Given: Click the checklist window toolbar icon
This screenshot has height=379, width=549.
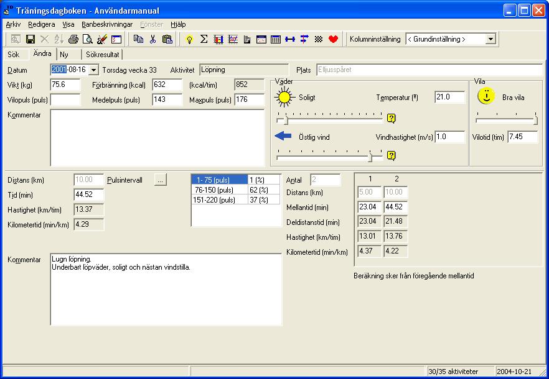Looking at the screenshot, I should click(116, 39).
